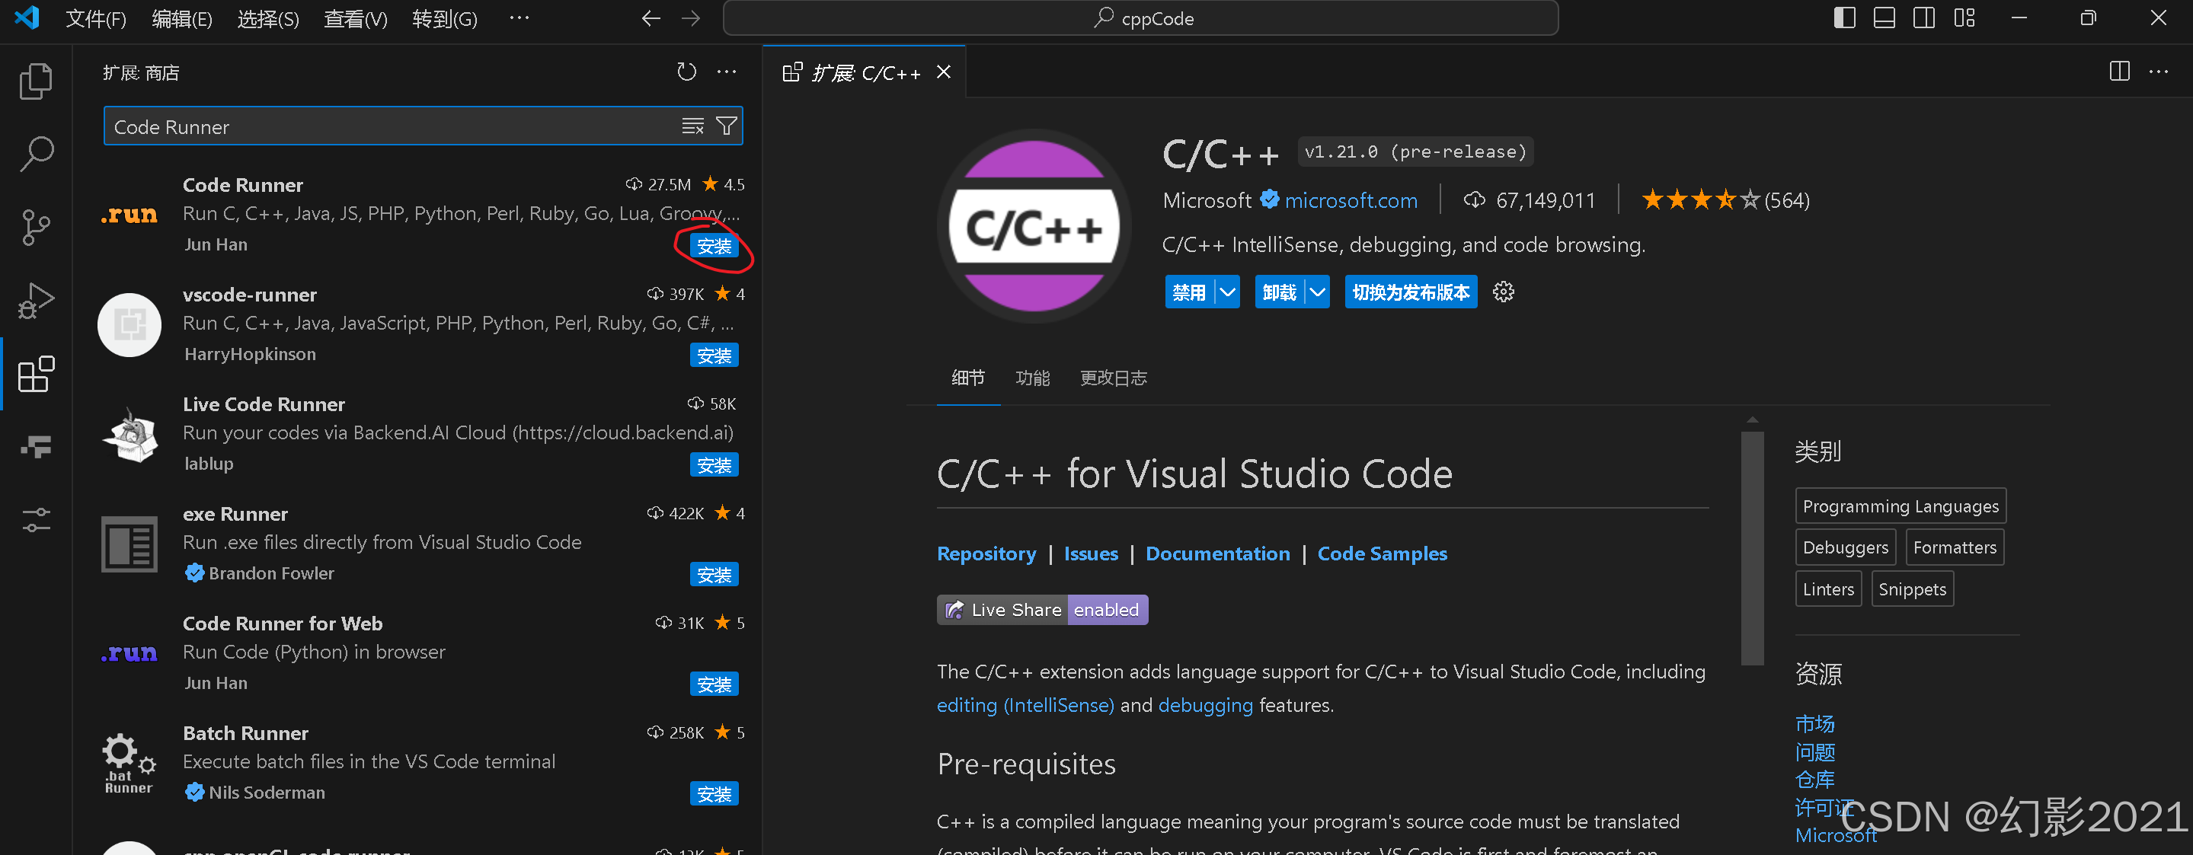Expand the hidden menu bar items
2193x855 pixels.
(x=519, y=18)
